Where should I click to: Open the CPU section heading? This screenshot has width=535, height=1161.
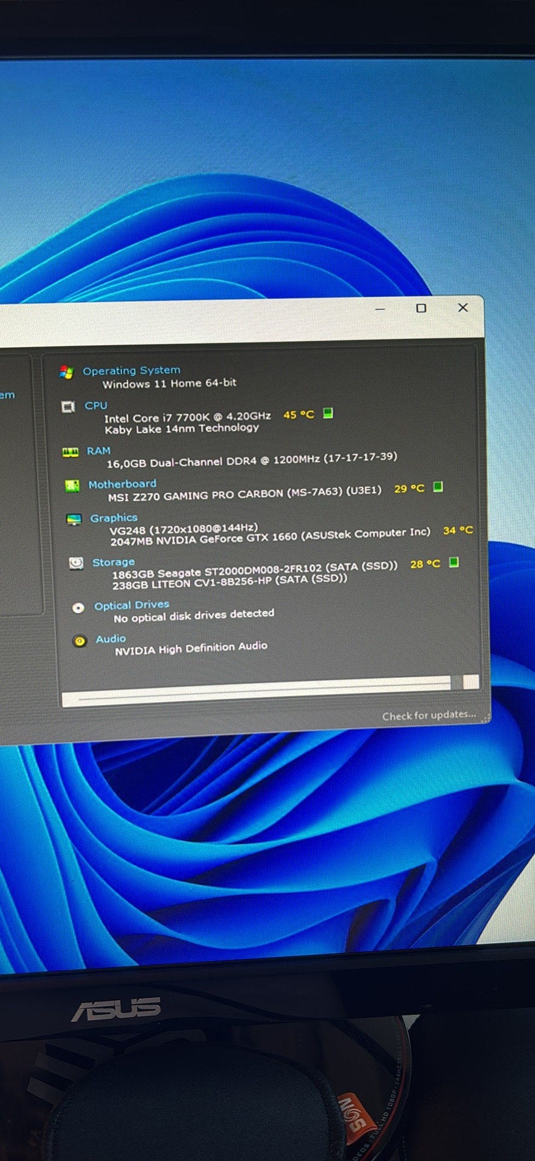pyautogui.click(x=96, y=405)
